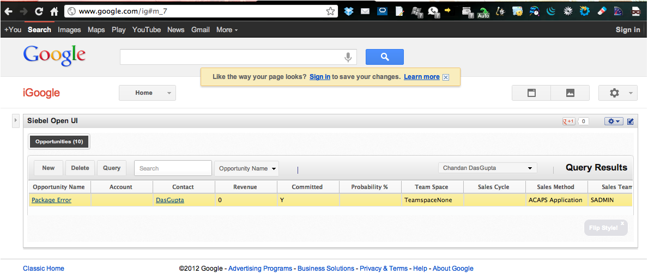Click the Delete button in Siebel toolbar

pos(80,168)
